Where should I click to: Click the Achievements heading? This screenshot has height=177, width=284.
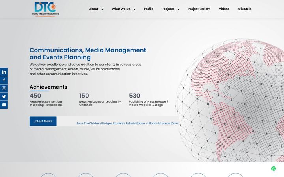49,87
